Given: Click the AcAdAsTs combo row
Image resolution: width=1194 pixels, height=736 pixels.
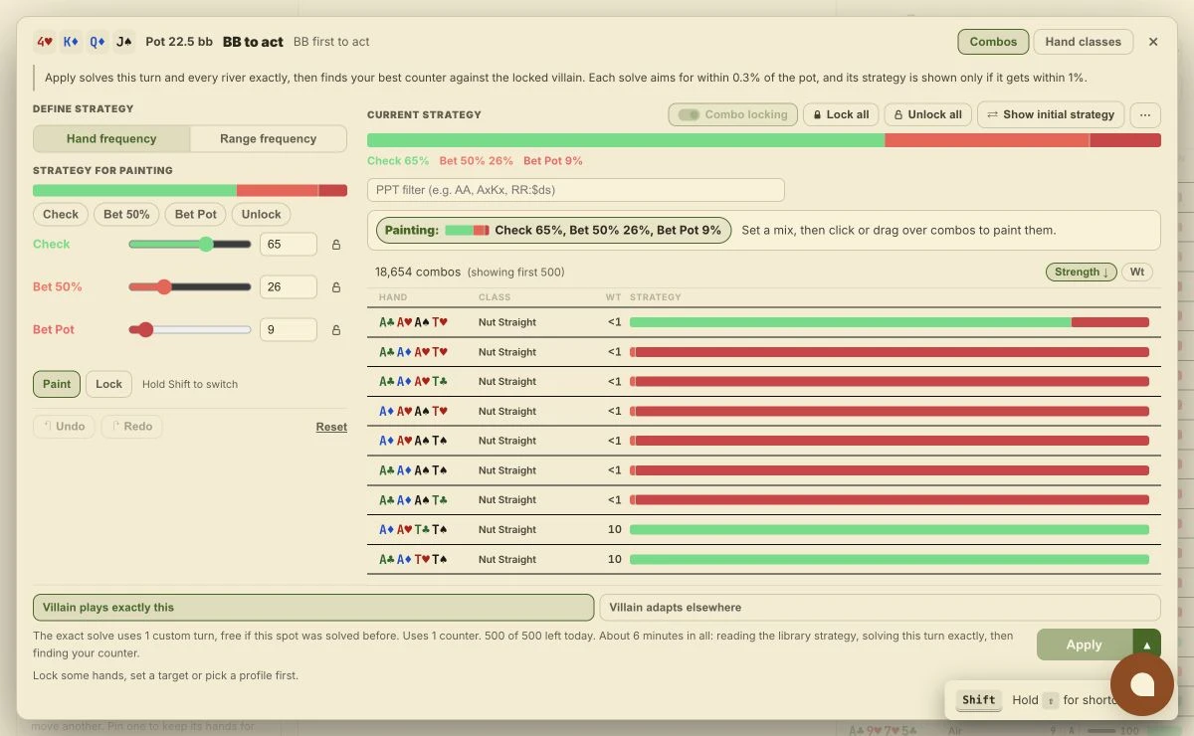Looking at the screenshot, I should click(764, 470).
